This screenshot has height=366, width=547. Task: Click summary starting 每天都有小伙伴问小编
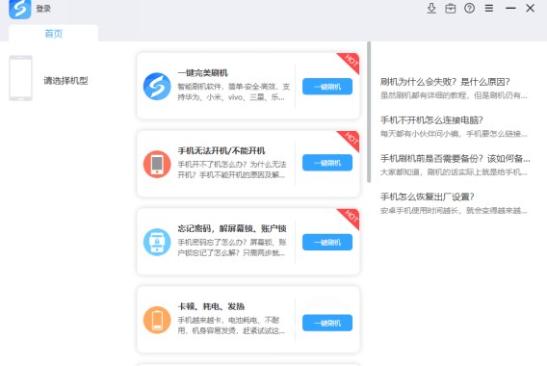454,134
